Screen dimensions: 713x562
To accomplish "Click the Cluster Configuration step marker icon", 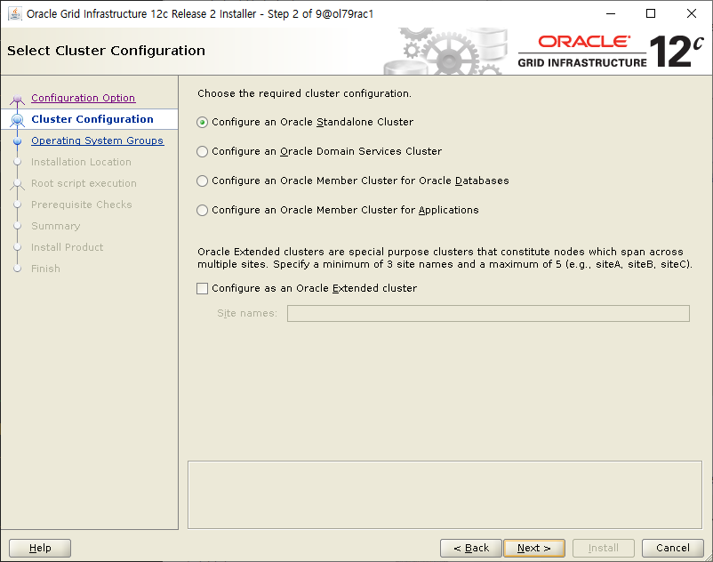I will (x=17, y=119).
